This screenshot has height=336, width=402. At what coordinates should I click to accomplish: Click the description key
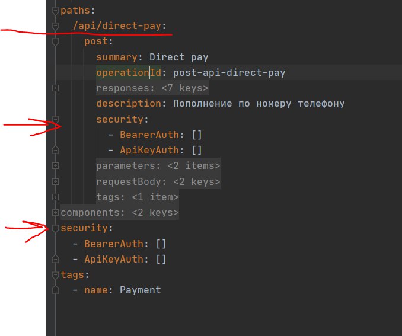[x=129, y=104]
